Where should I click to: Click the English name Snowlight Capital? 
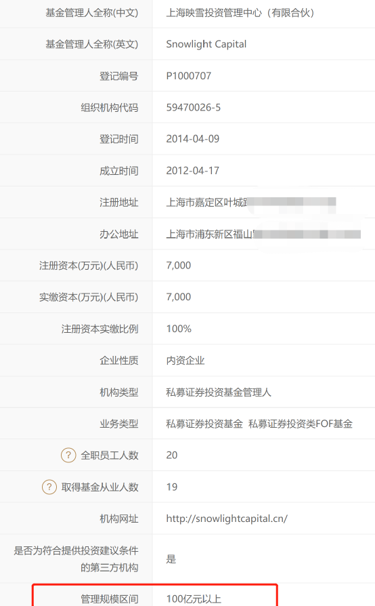tap(206, 45)
